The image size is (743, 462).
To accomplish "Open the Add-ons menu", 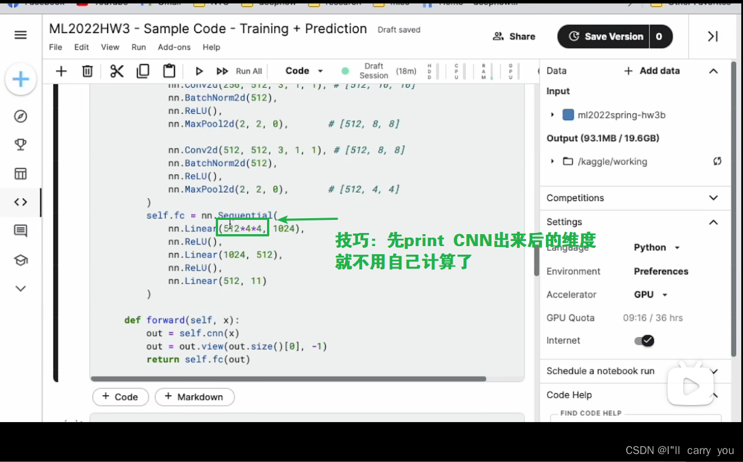I will [174, 47].
